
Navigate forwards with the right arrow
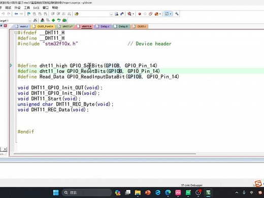click(21, 14)
